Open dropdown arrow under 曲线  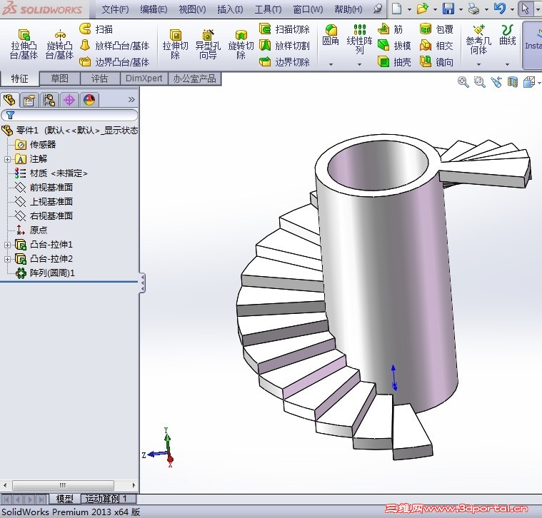pyautogui.click(x=508, y=64)
